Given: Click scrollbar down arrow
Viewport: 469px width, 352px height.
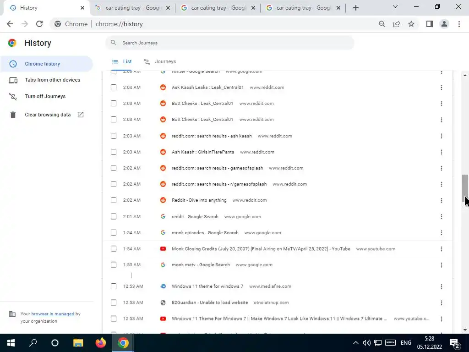Looking at the screenshot, I should click(465, 330).
